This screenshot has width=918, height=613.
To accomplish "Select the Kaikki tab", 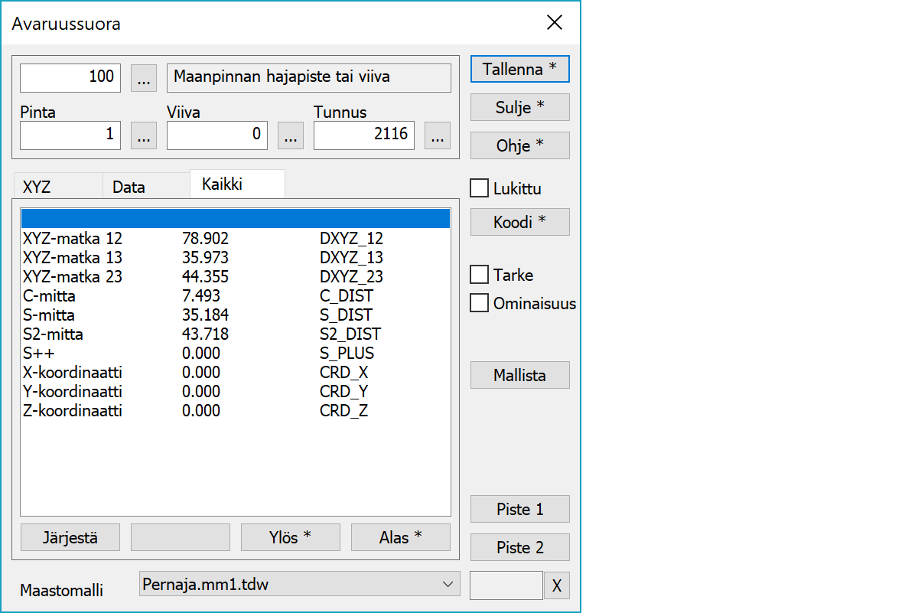I will pyautogui.click(x=222, y=184).
